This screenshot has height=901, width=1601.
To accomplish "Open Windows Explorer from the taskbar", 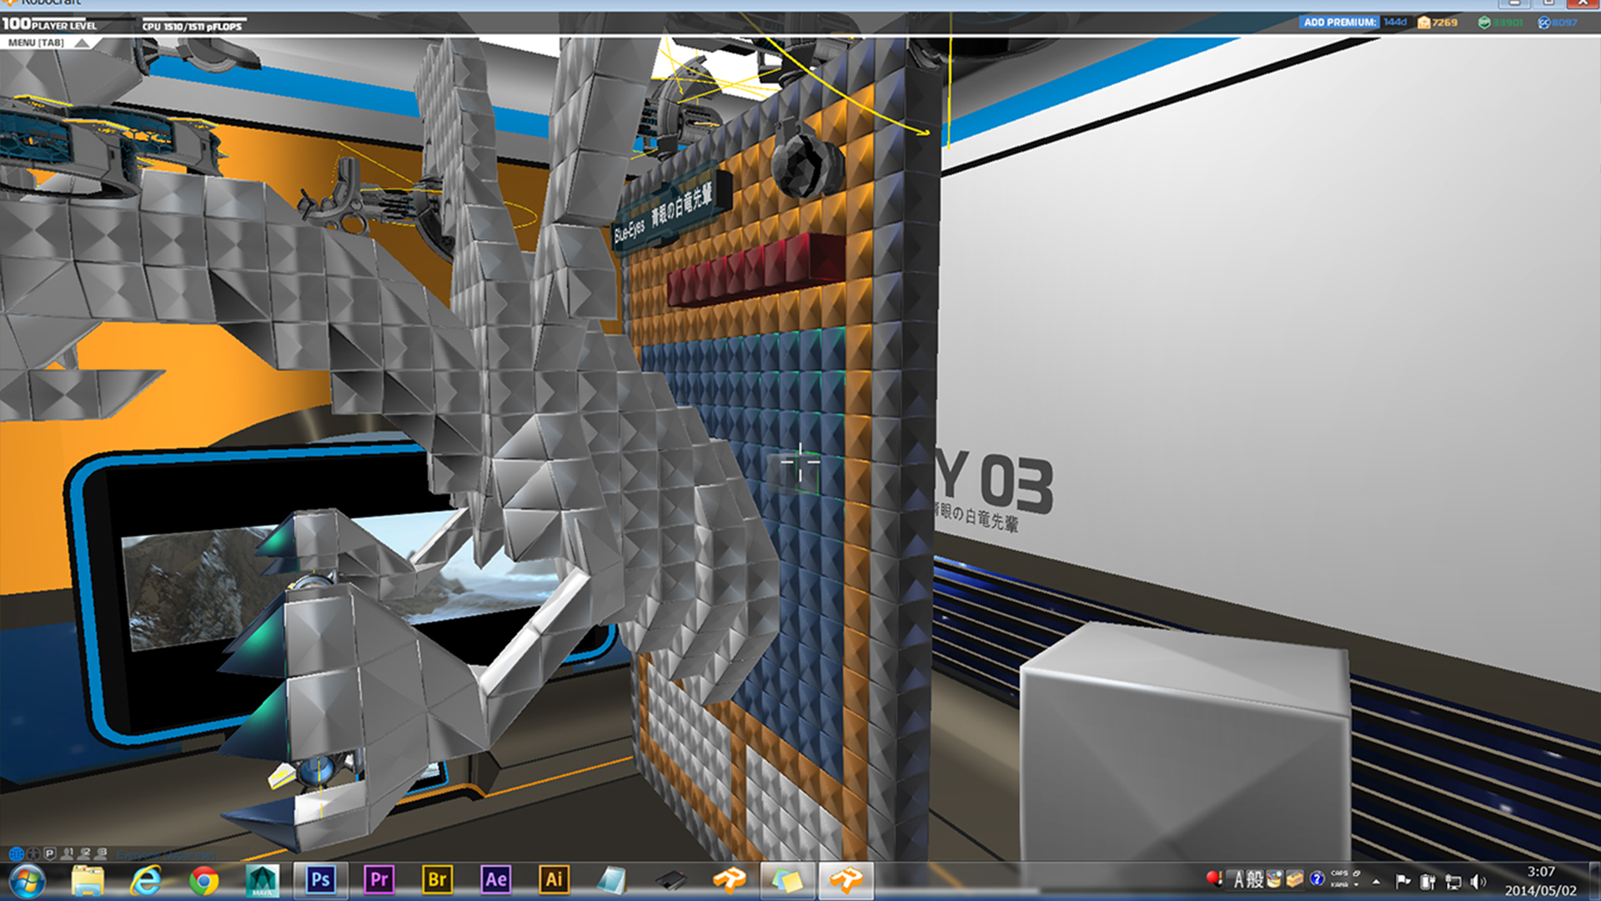I will 88,880.
